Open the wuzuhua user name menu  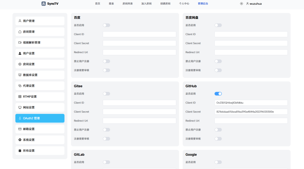tap(256, 4)
